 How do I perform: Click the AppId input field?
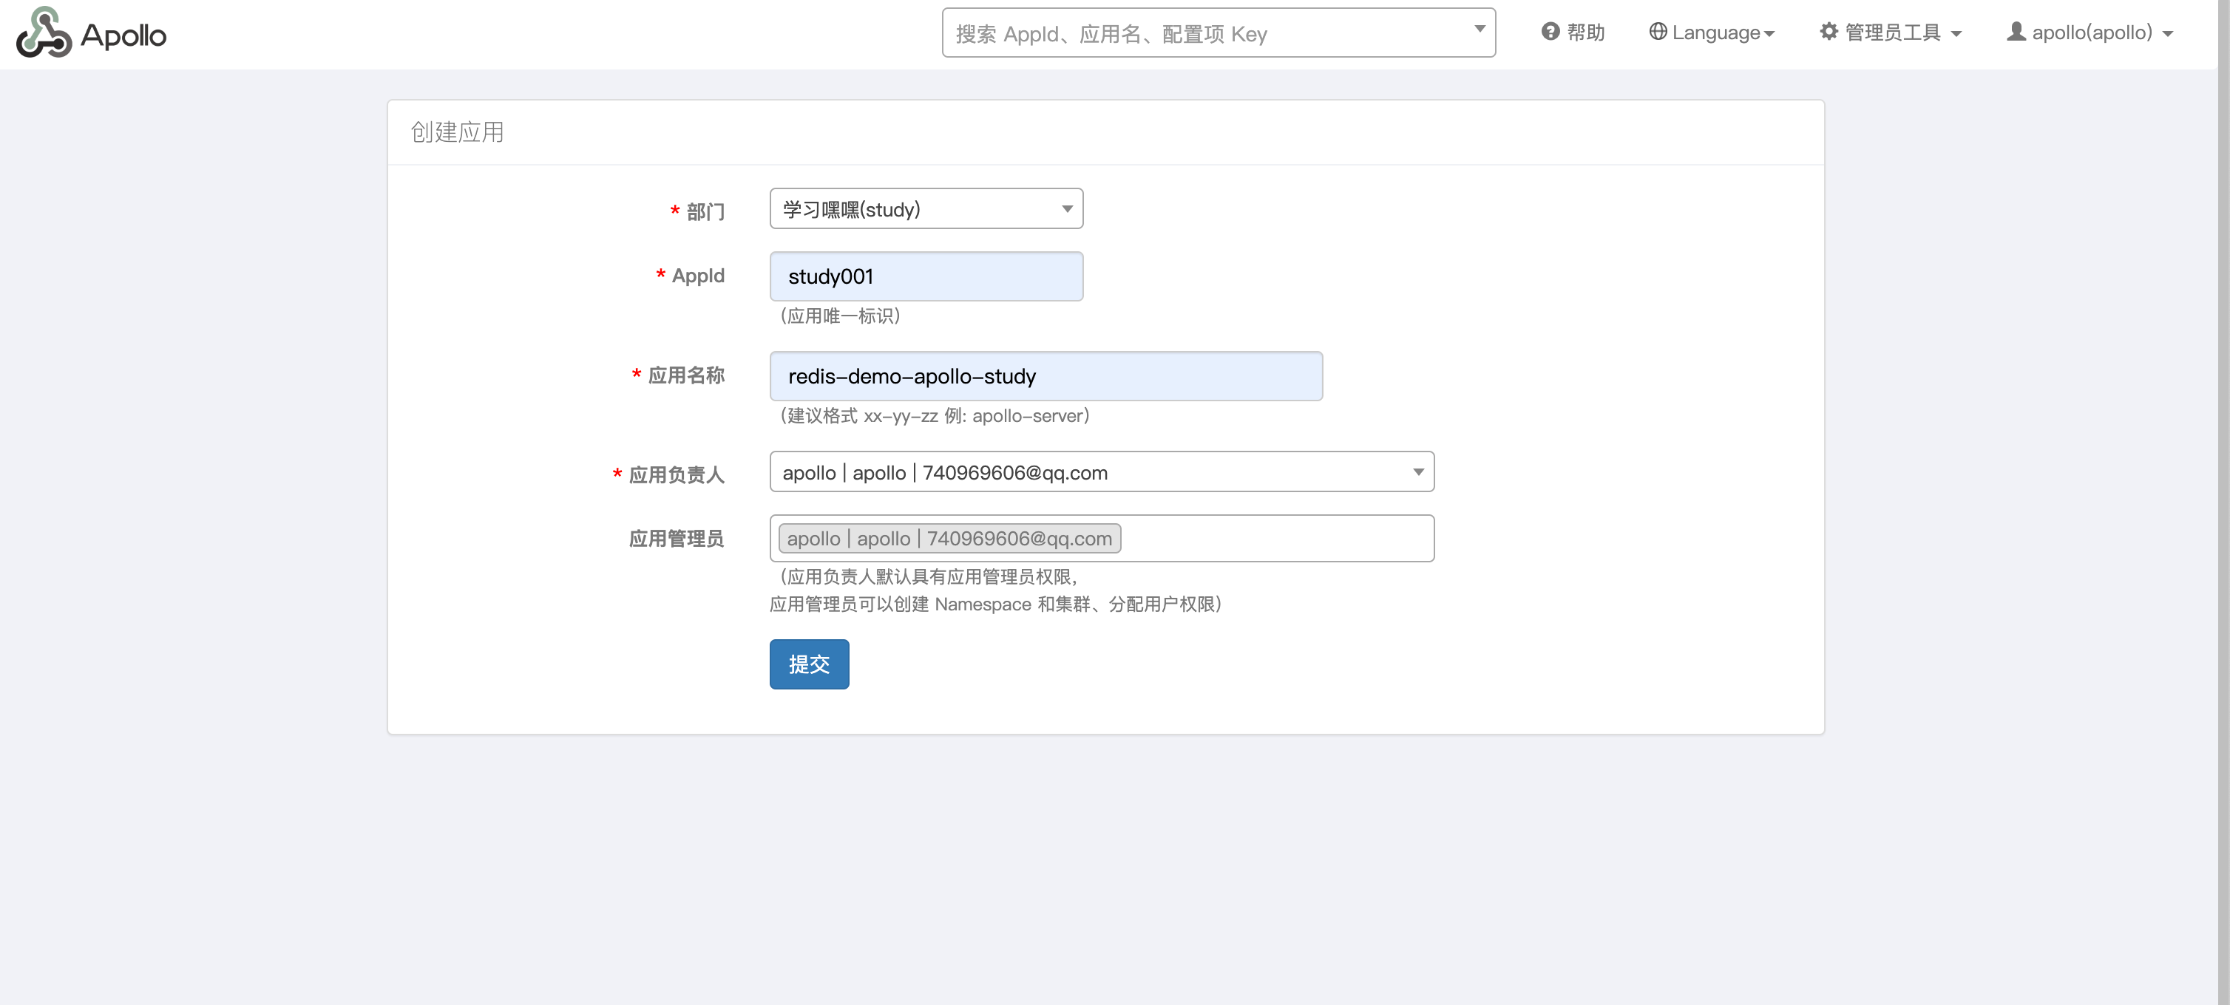pos(926,277)
